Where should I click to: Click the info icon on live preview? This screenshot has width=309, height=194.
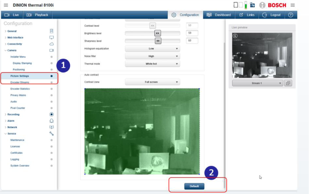coord(235,36)
